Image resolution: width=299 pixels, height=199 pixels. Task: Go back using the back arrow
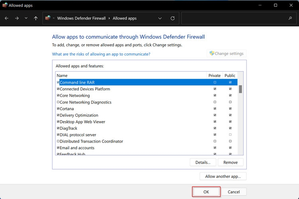(x=6, y=18)
